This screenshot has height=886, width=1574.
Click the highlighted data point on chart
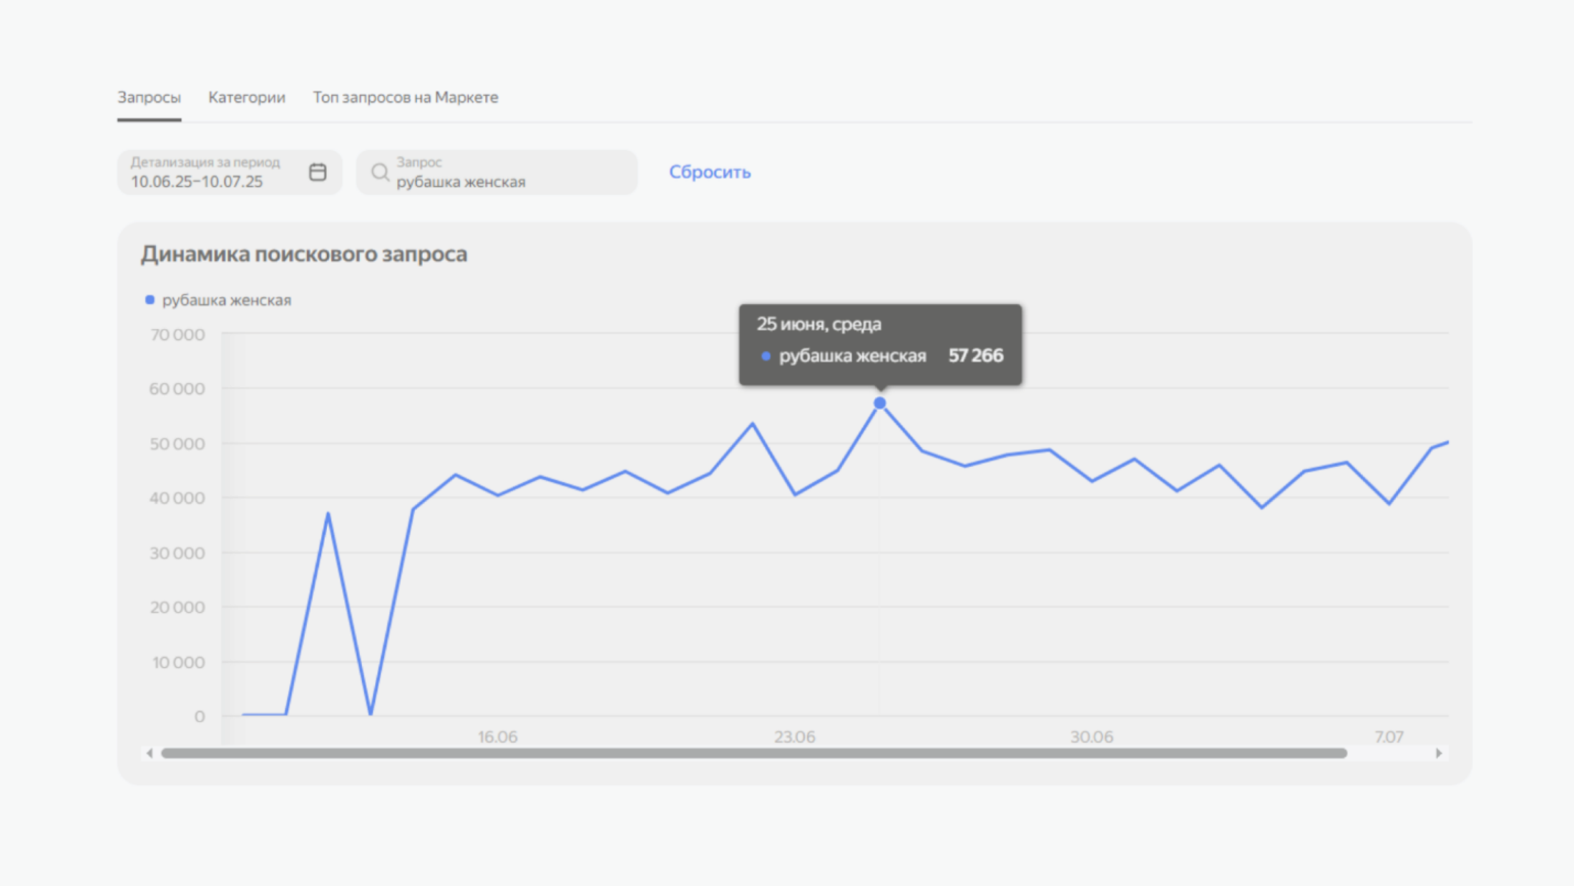click(x=879, y=403)
